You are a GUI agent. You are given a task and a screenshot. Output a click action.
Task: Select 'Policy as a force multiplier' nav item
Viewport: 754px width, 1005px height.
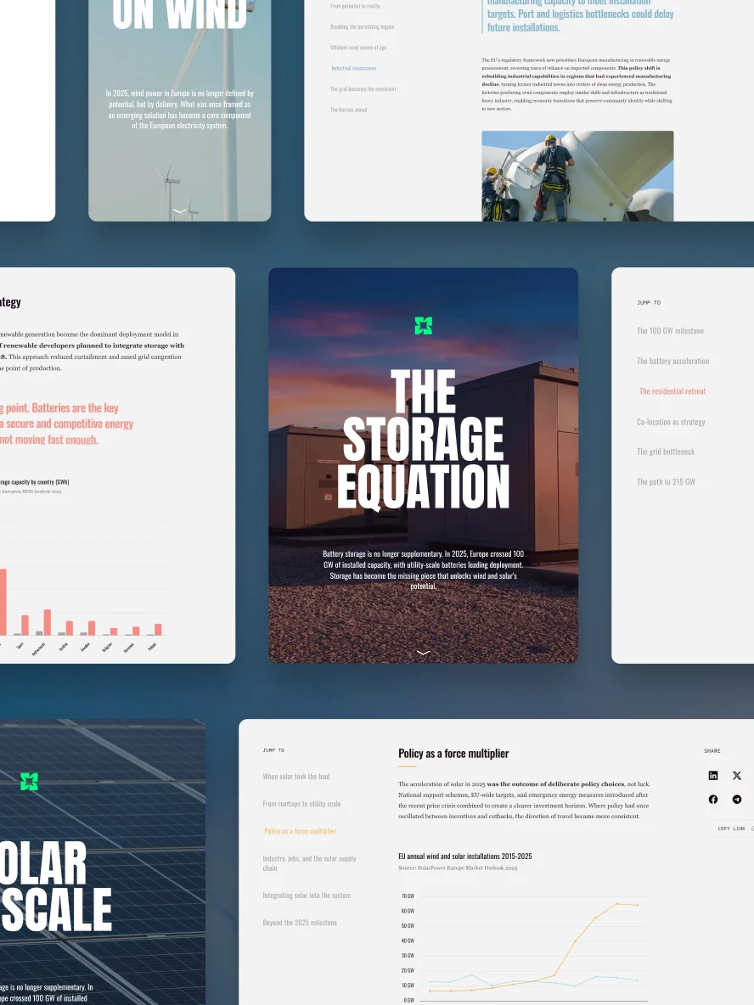(x=300, y=831)
